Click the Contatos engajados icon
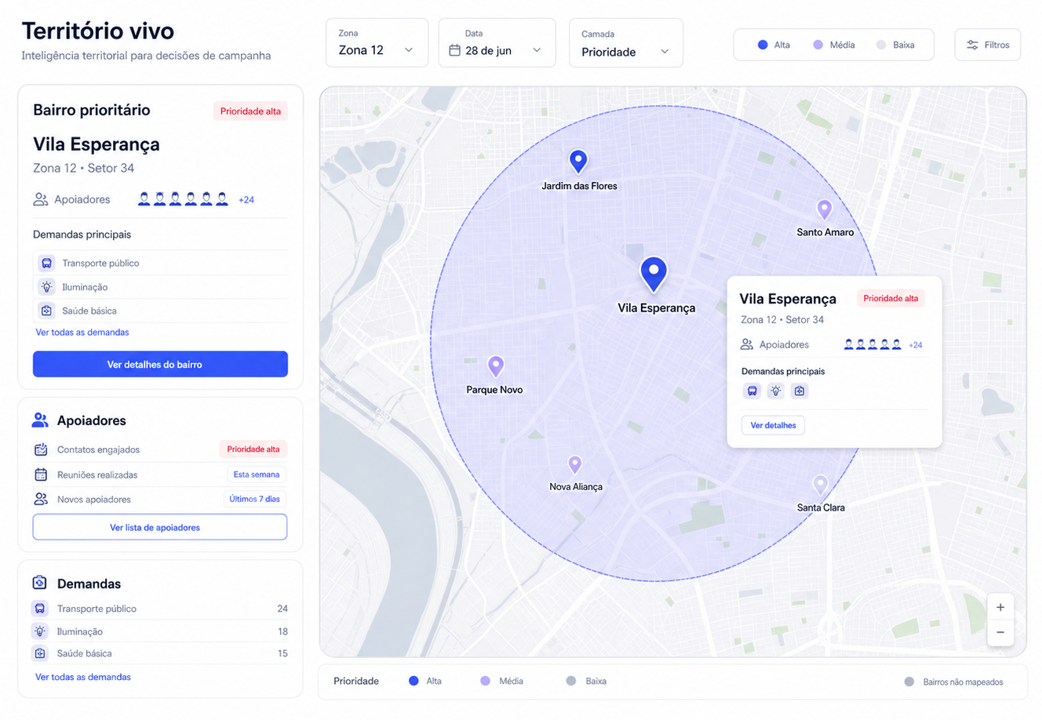Image resolution: width=1042 pixels, height=720 pixels. (x=41, y=449)
